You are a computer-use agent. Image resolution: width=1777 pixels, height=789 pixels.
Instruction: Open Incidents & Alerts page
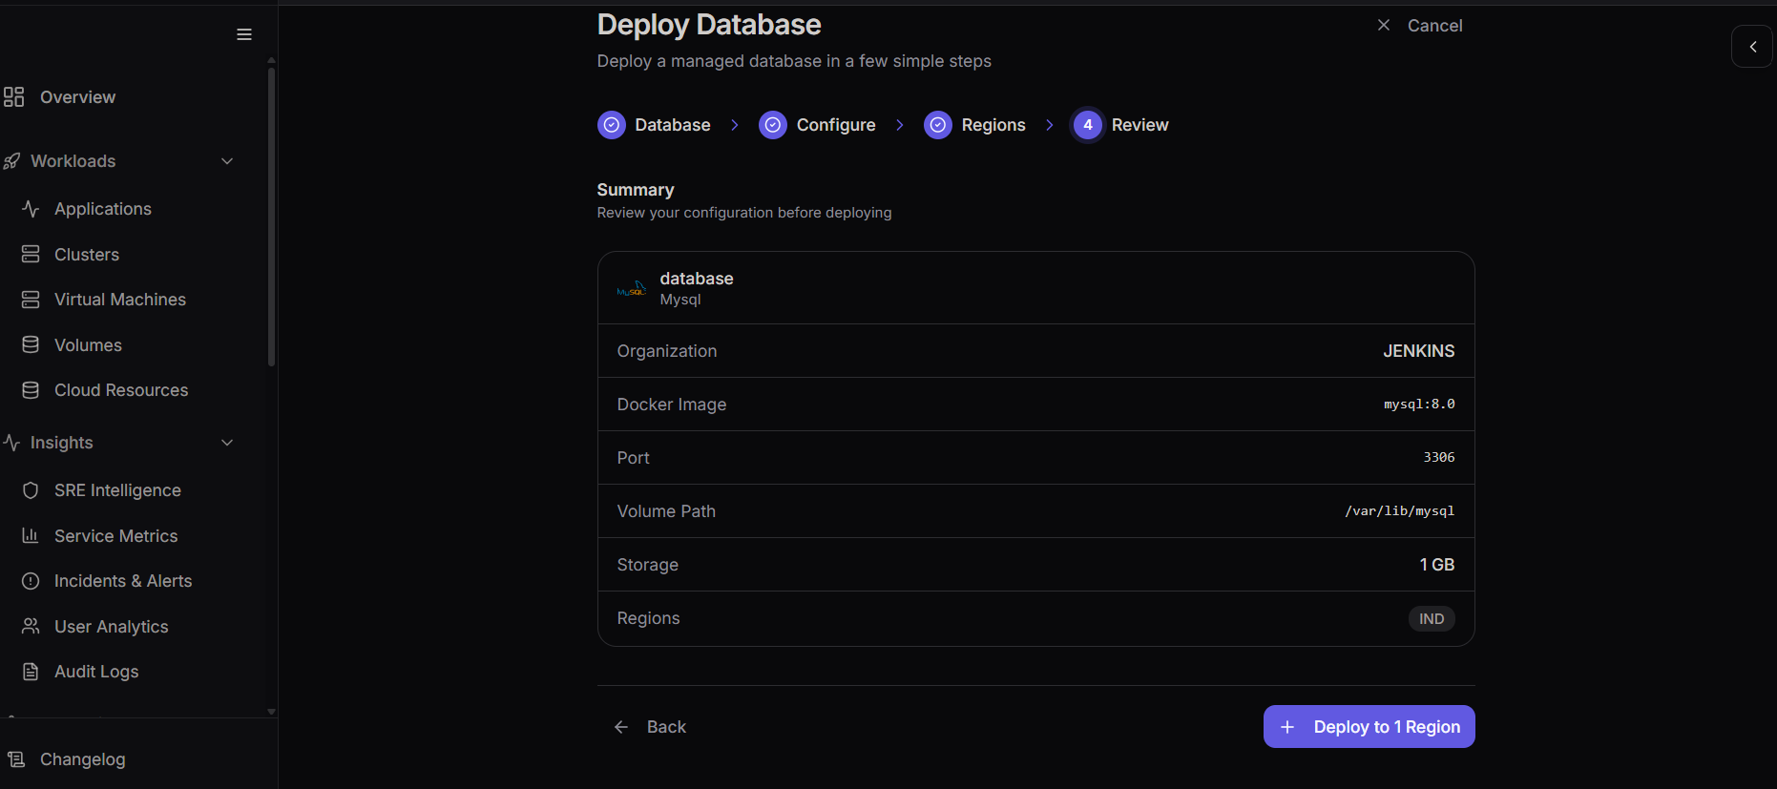point(123,581)
